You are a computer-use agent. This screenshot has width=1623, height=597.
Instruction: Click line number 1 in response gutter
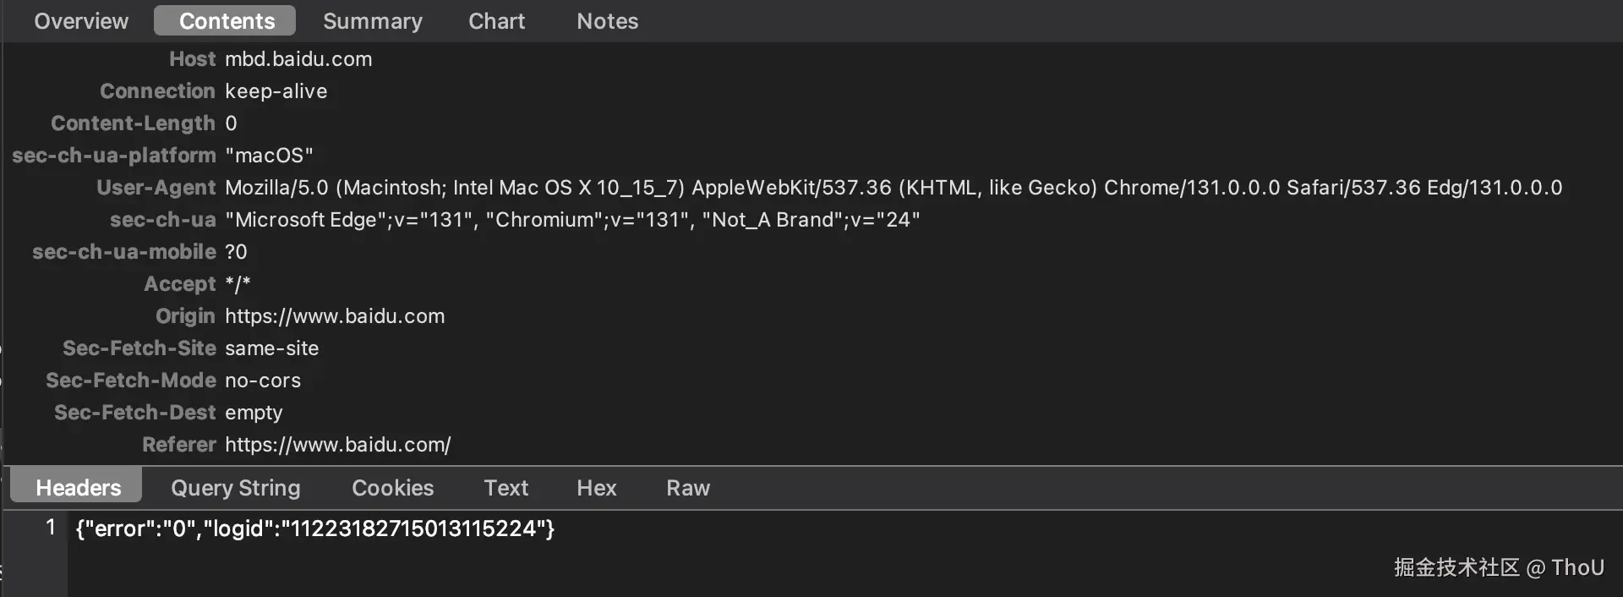51,528
